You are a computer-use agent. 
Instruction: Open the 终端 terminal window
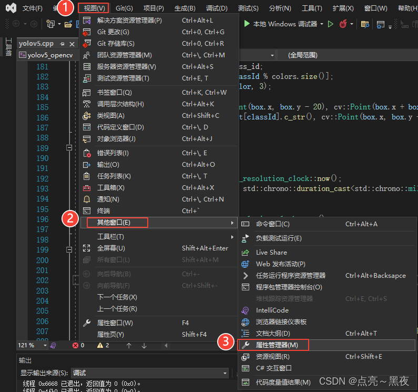(159, 211)
